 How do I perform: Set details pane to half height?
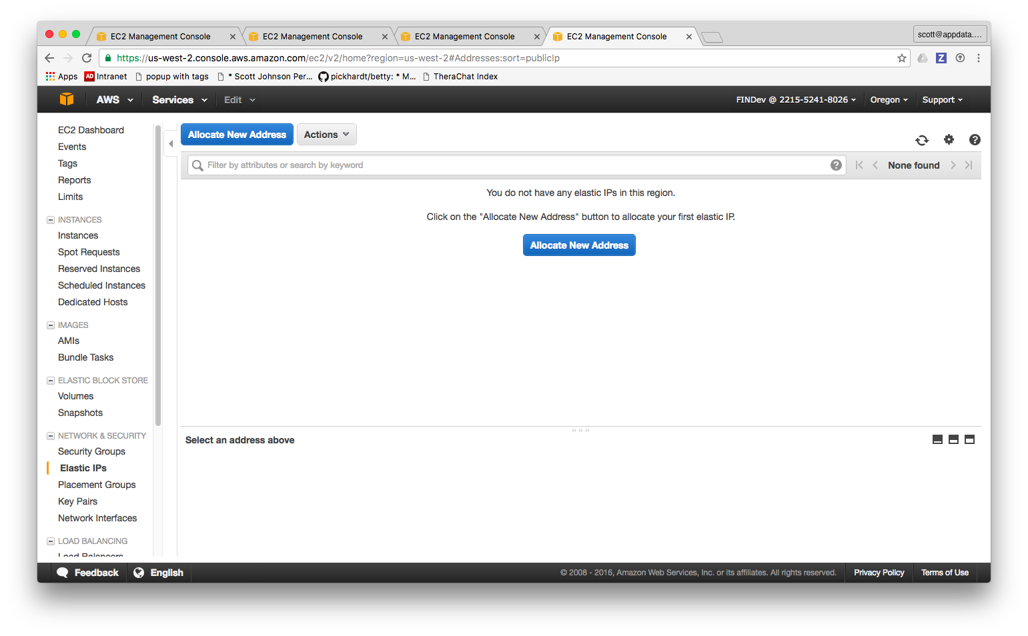point(953,439)
